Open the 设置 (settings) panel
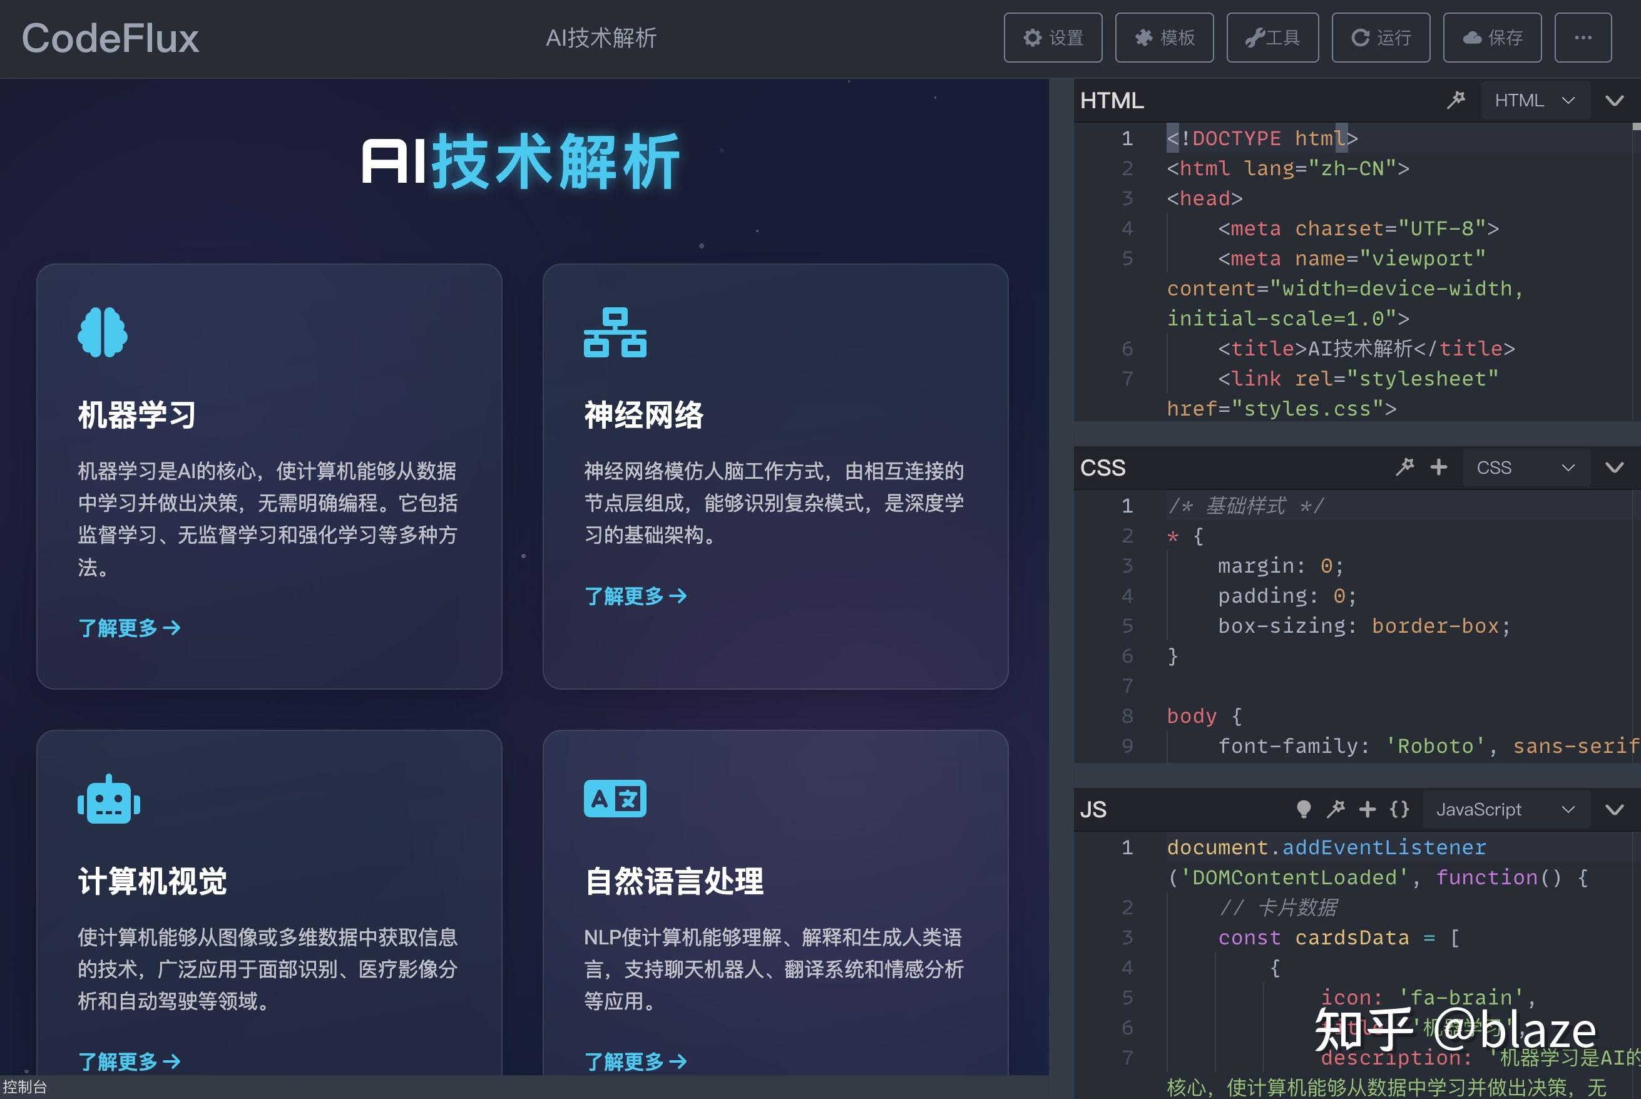Image resolution: width=1641 pixels, height=1099 pixels. [1053, 38]
